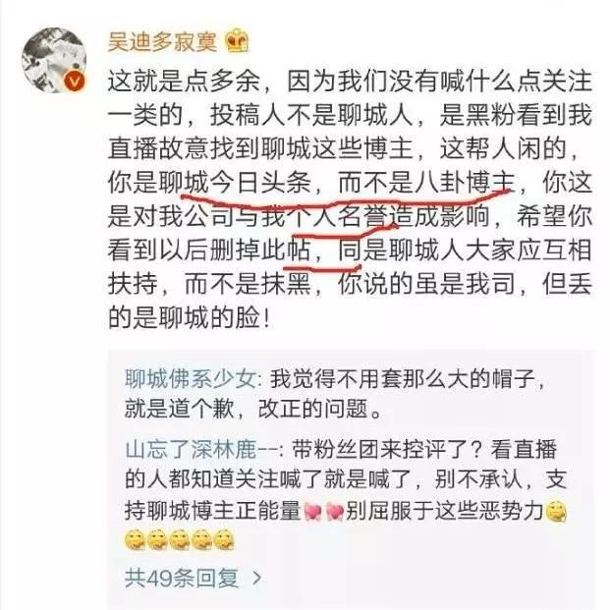Click the emoji after 恶势力
610x610 pixels.
556,512
